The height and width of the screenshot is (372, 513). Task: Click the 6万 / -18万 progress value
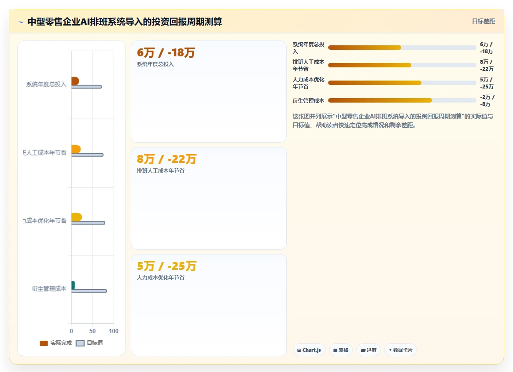pyautogui.click(x=487, y=48)
